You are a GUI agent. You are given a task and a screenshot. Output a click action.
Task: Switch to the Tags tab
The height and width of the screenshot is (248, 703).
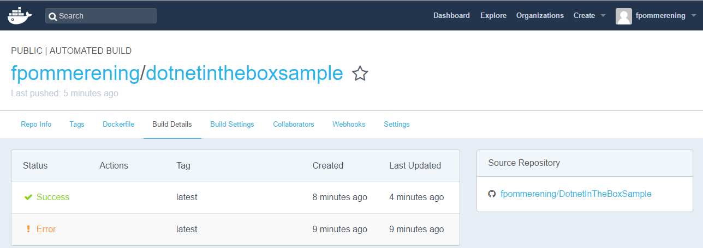pyautogui.click(x=77, y=125)
